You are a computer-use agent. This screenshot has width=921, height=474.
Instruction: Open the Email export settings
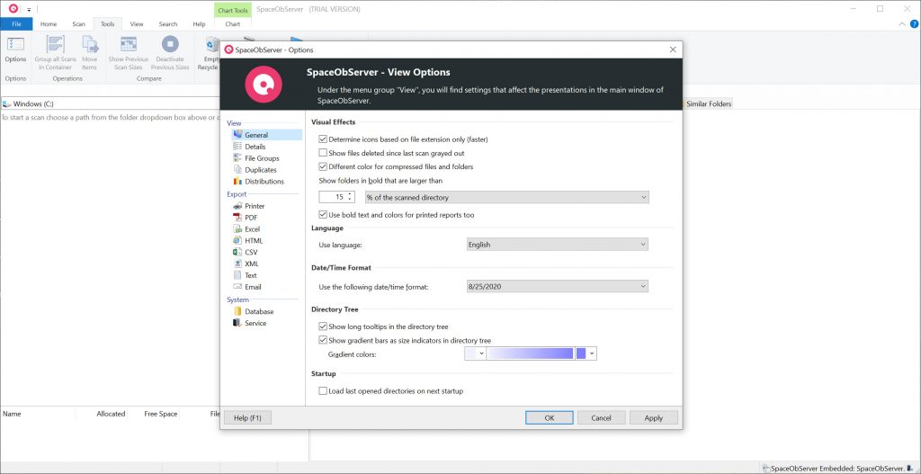[x=253, y=287]
